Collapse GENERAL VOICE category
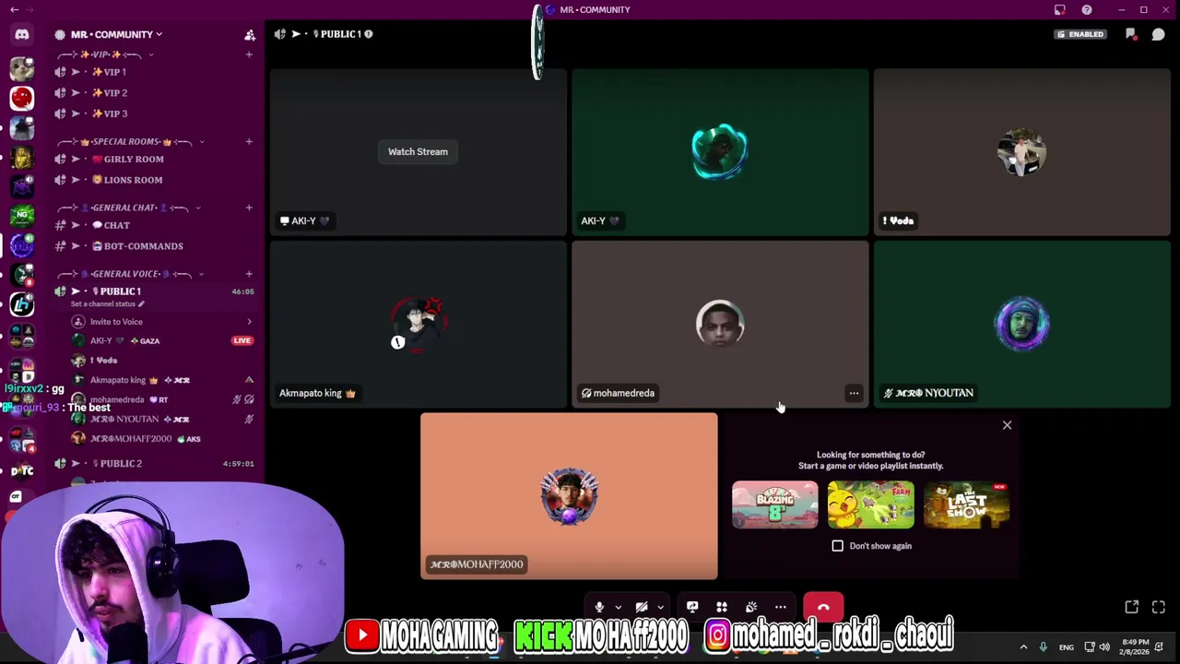Screen dimensions: 1180x664 pos(129,274)
